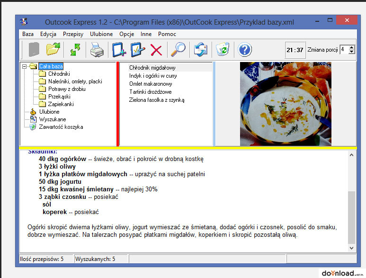
Task: Select the Cała baza tree item
Action: pos(51,66)
